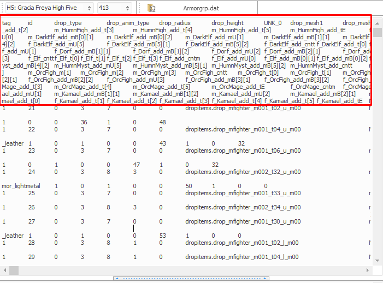Click text 'dropitems.drop_mfighter_m001_t02_l_m00'
This screenshot has height=283, width=383.
tap(242, 243)
